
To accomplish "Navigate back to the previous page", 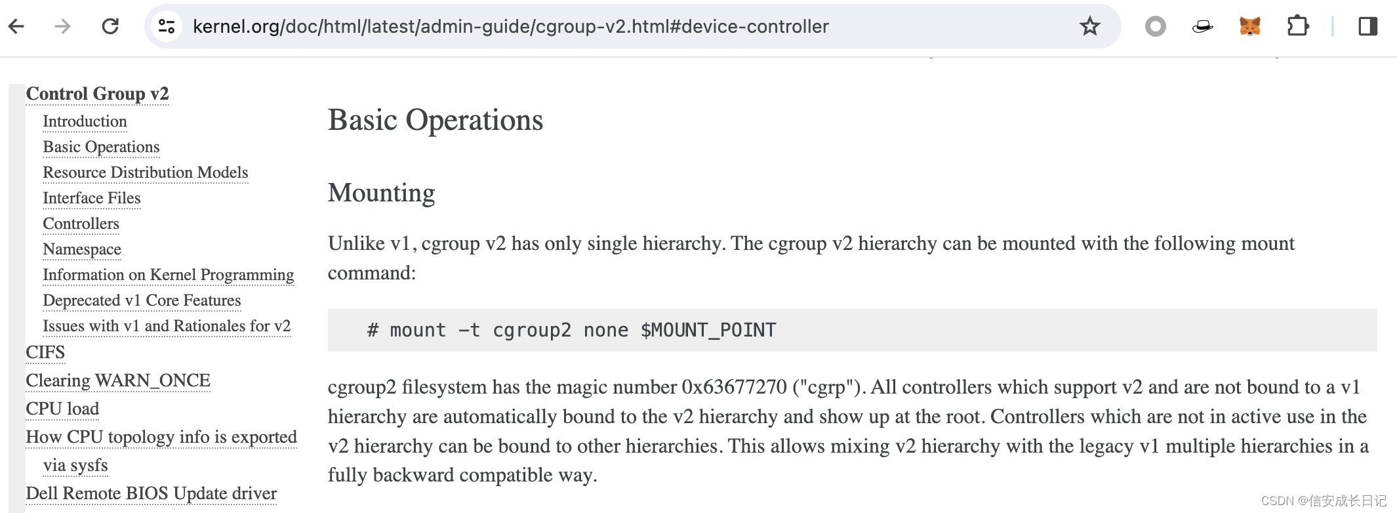I will 16,26.
